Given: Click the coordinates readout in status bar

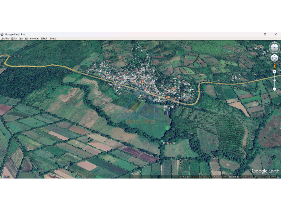Looking at the screenshot, I should (x=227, y=177).
